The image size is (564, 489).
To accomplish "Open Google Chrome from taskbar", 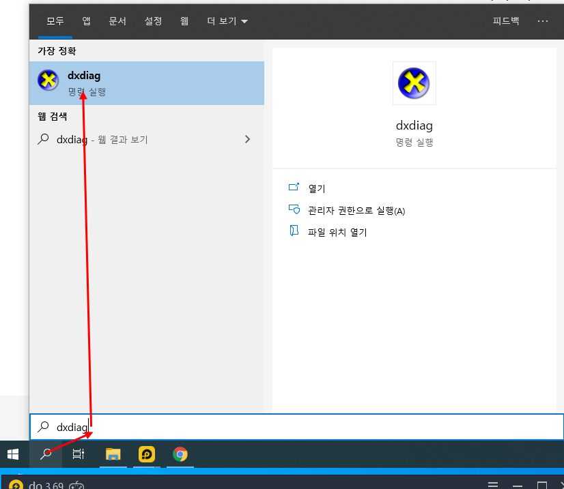I will (180, 454).
